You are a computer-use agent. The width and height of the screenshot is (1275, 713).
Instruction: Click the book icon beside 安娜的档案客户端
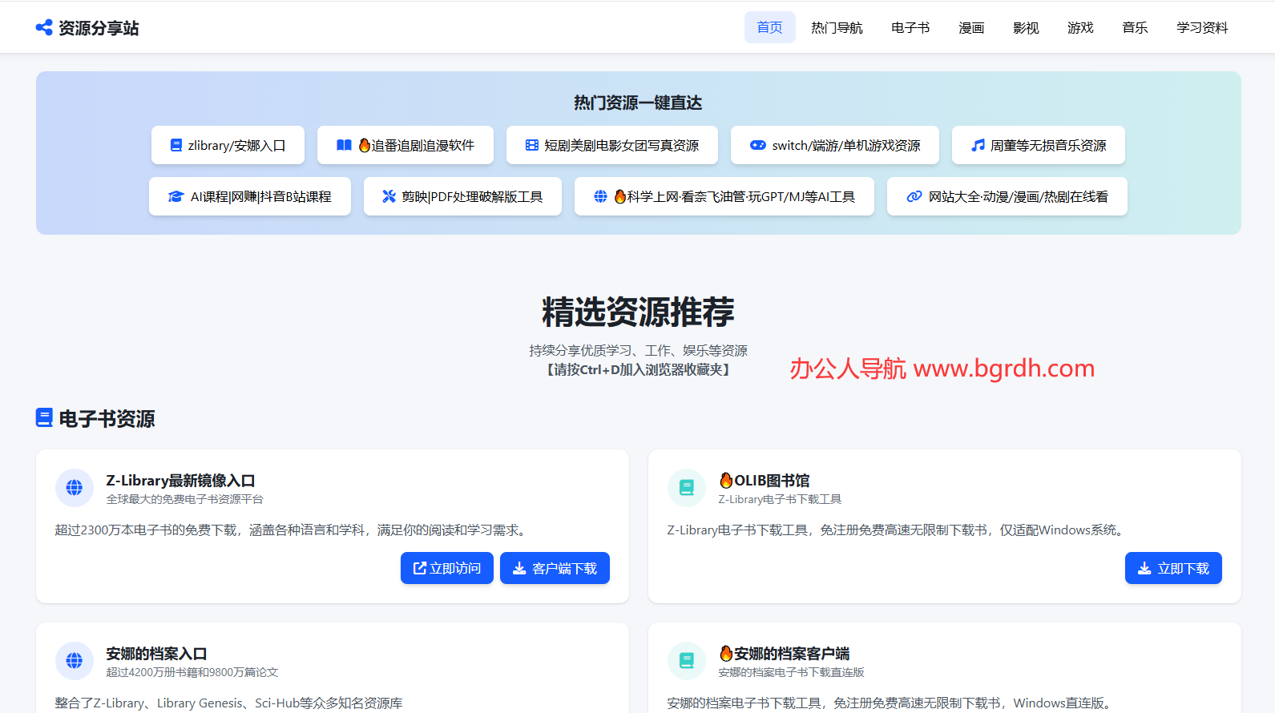[x=687, y=661]
